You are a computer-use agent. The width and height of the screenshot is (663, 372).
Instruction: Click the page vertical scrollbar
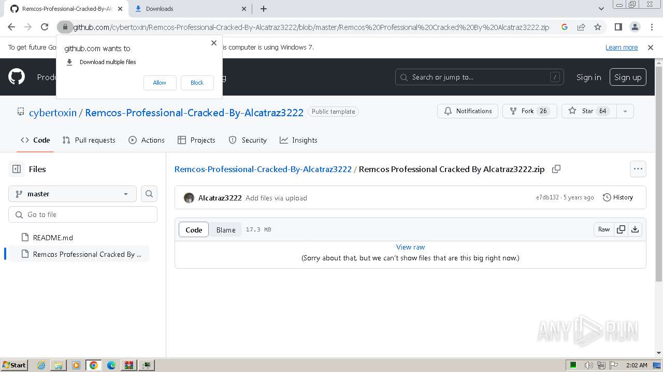[659, 173]
